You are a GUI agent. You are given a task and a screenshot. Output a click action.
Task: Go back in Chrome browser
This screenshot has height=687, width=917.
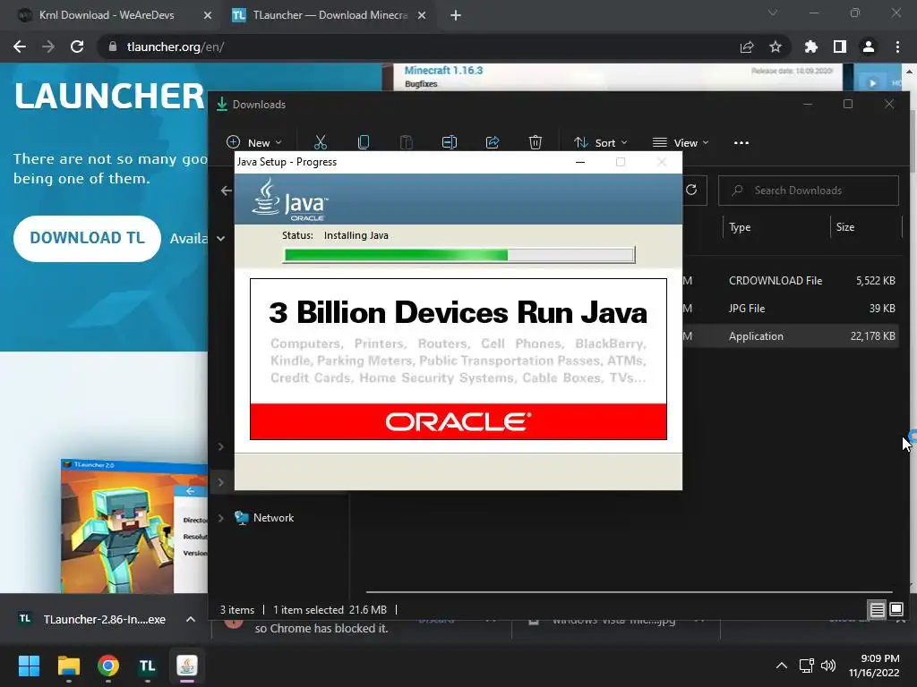point(20,47)
